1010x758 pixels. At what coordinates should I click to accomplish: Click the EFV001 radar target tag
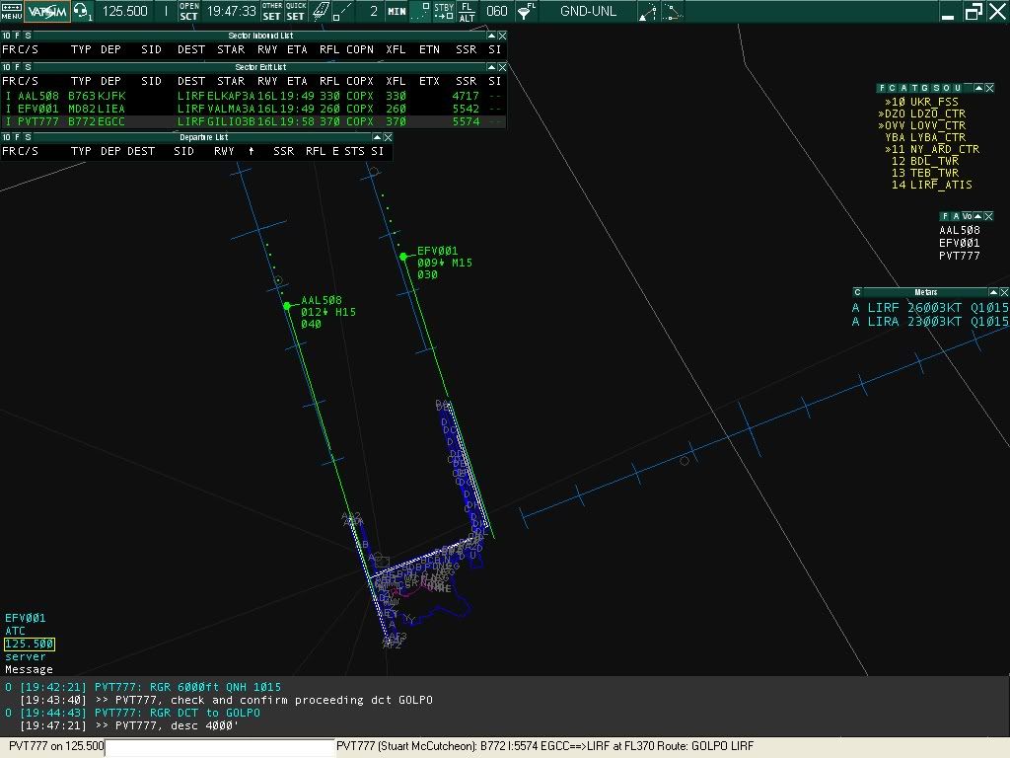click(x=444, y=263)
